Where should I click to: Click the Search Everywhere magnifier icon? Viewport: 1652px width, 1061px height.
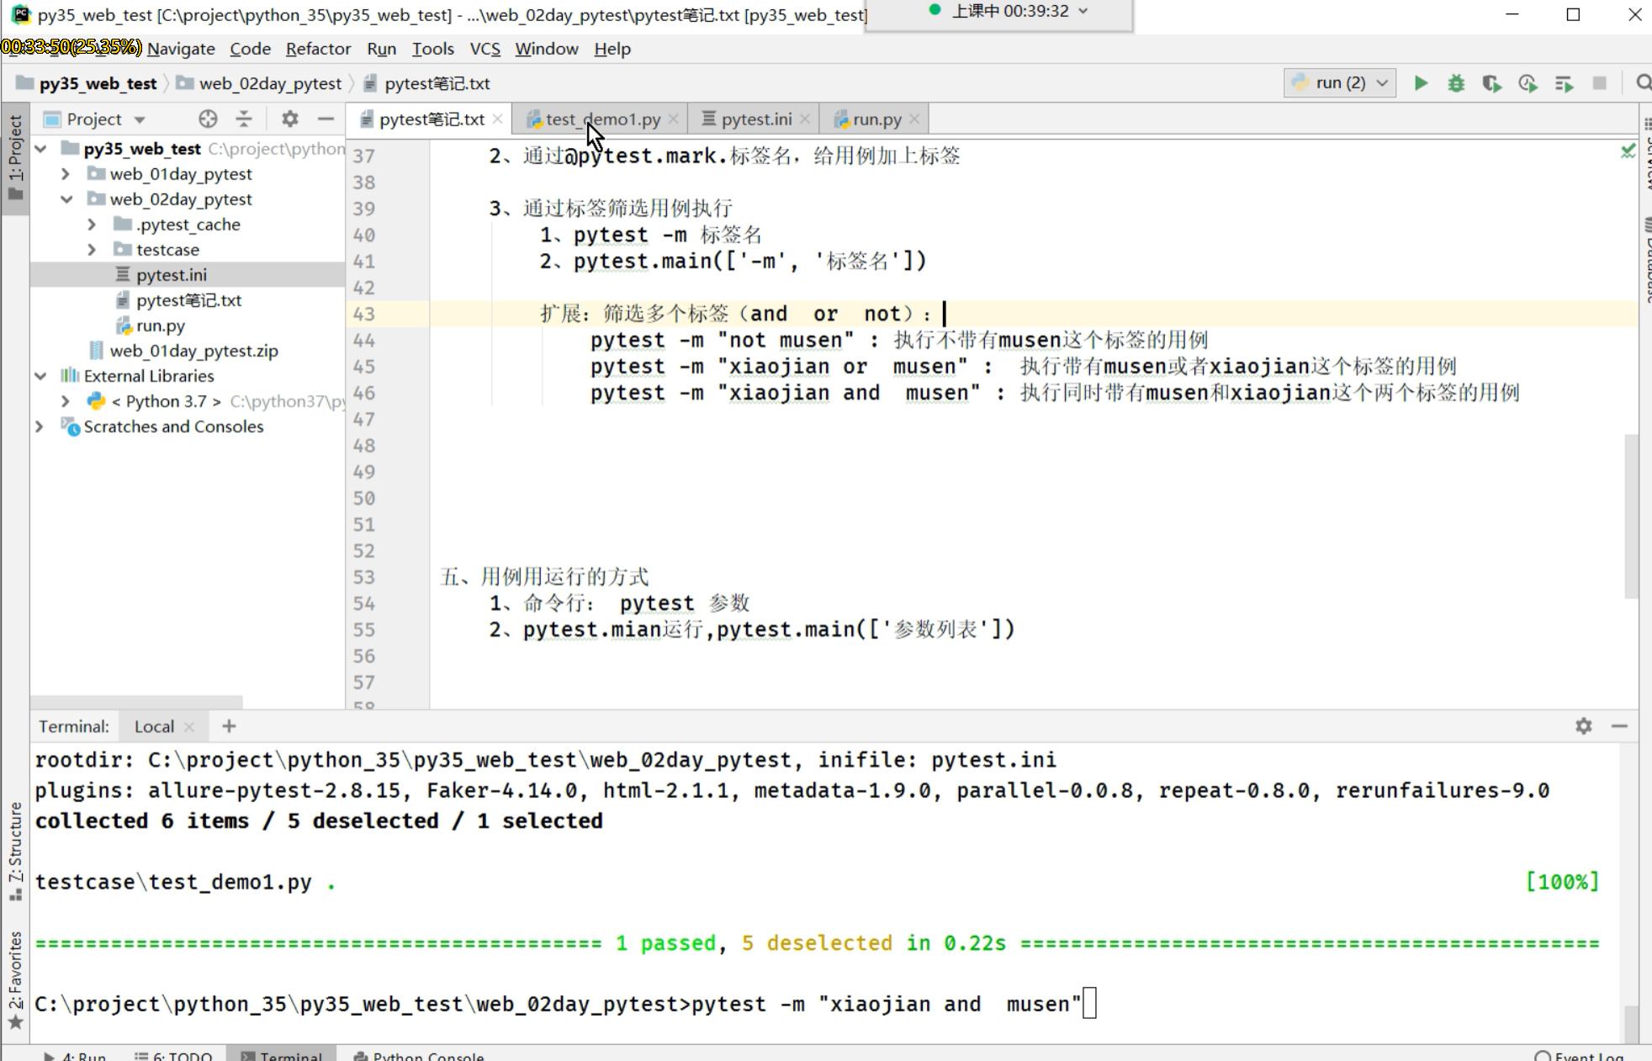tap(1643, 83)
